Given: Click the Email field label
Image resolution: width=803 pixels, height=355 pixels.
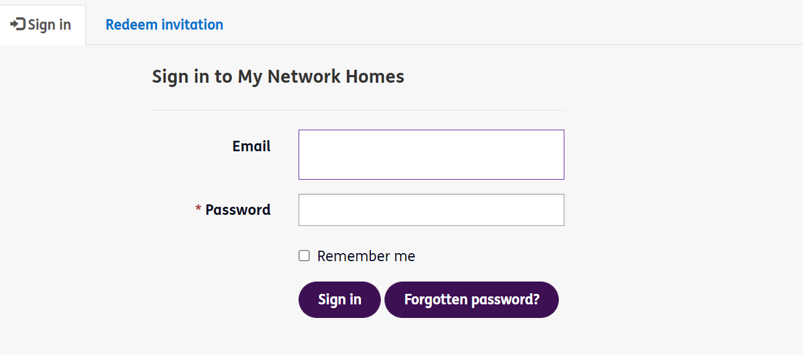Looking at the screenshot, I should [x=252, y=146].
